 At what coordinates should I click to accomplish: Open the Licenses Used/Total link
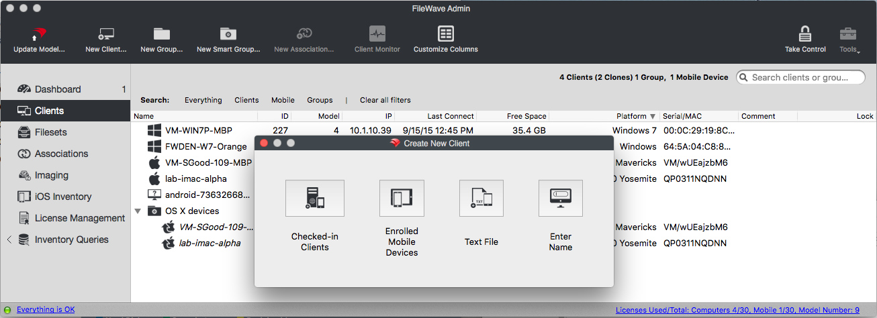(x=737, y=310)
